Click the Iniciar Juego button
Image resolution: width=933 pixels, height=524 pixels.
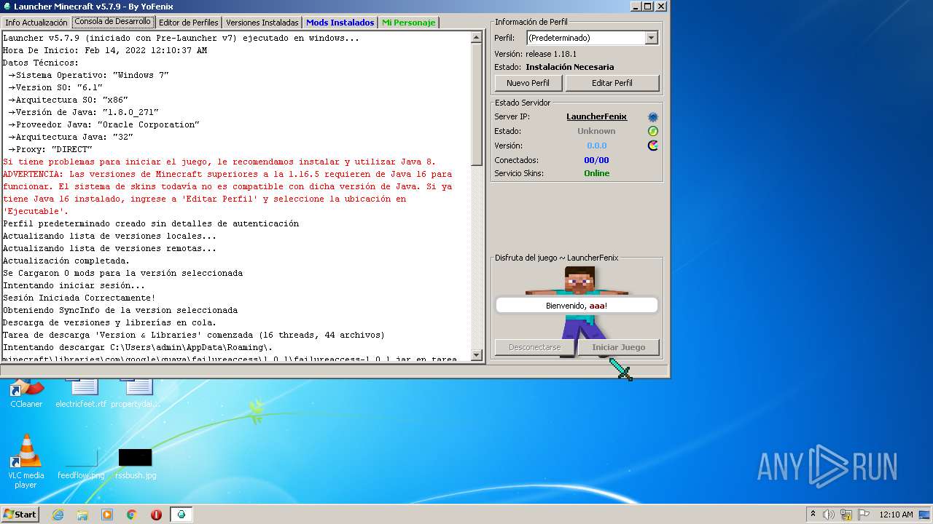coord(619,347)
